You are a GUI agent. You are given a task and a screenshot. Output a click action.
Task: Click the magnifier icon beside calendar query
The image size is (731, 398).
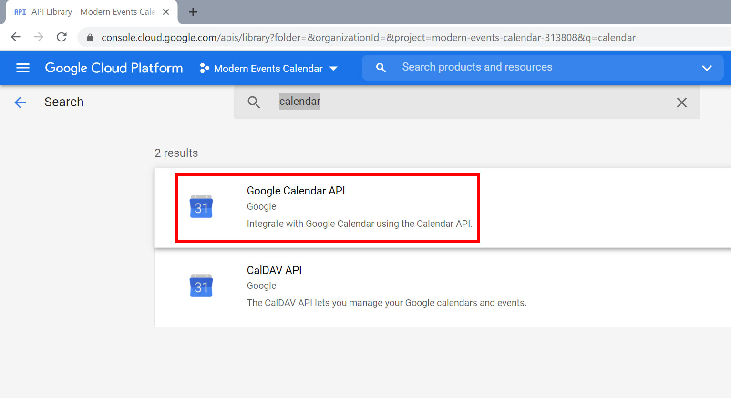[x=254, y=102]
